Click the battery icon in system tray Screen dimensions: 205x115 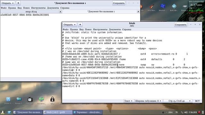pyautogui.click(x=203, y=112)
